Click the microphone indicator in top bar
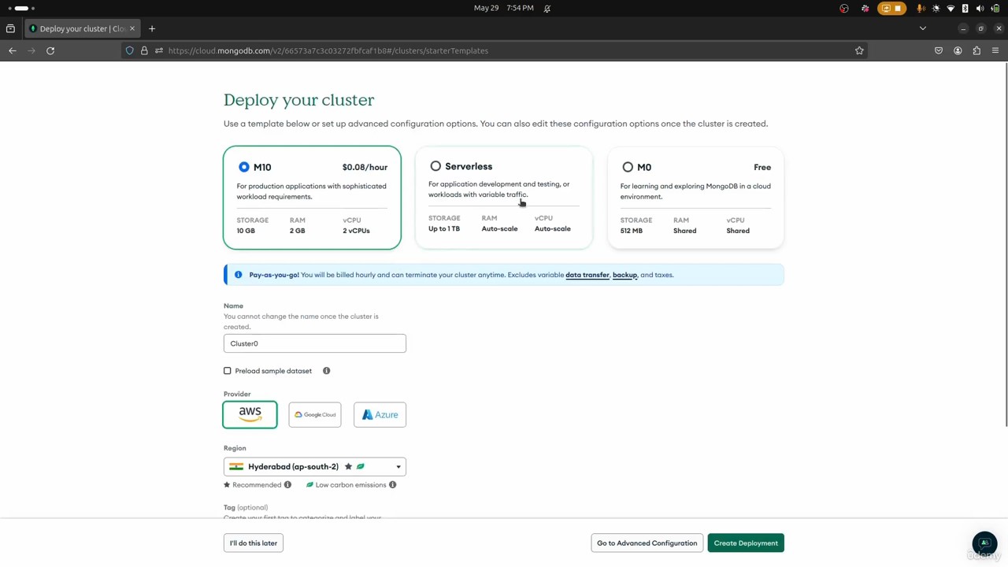The width and height of the screenshot is (1008, 567). 921,8
